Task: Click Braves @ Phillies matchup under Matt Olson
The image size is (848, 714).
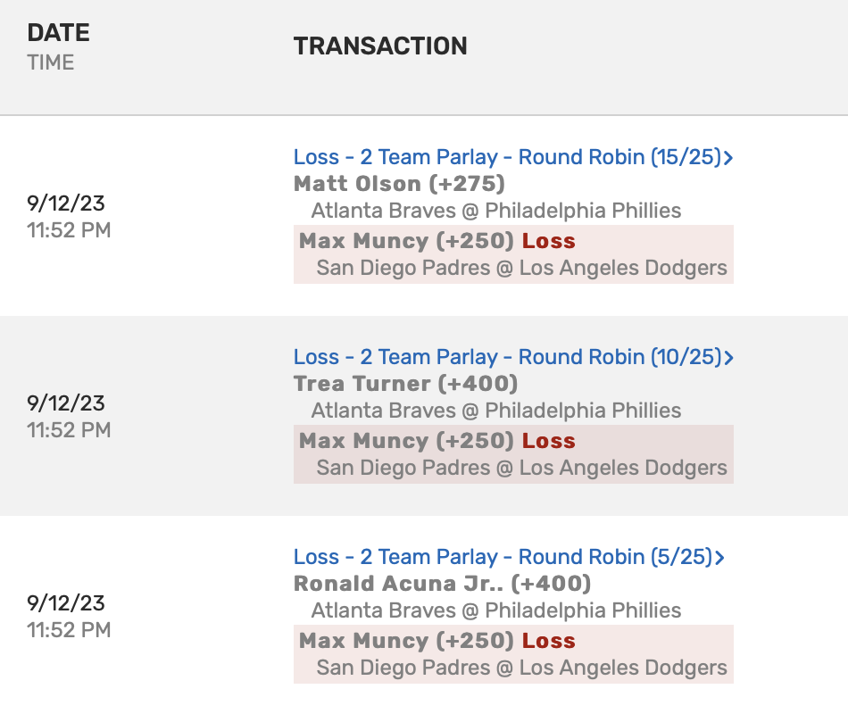Action: tap(496, 211)
